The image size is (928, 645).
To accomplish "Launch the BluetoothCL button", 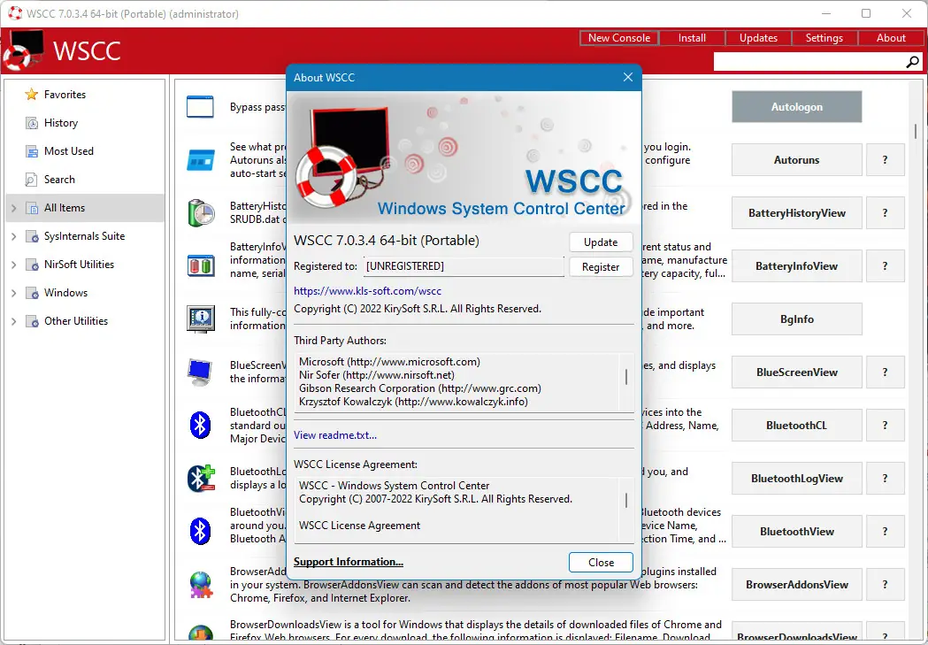I will (x=796, y=426).
